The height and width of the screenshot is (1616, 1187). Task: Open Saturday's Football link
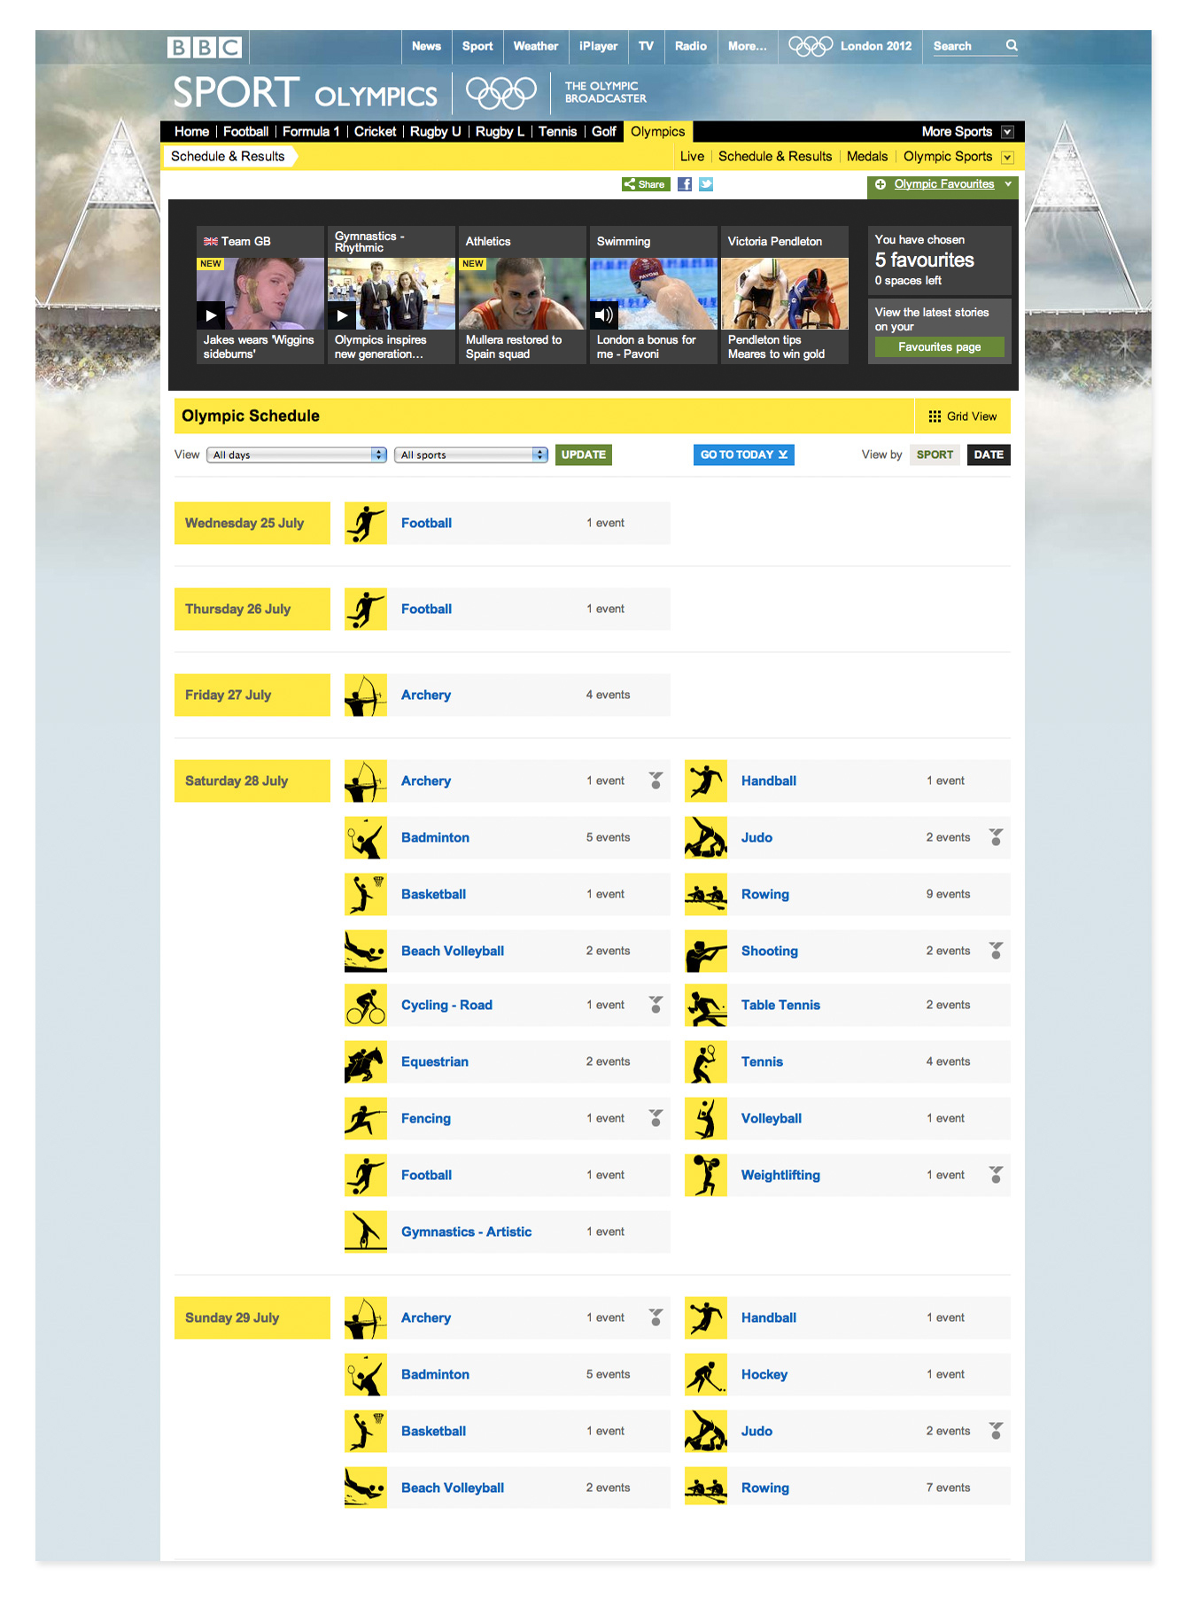pos(426,1175)
